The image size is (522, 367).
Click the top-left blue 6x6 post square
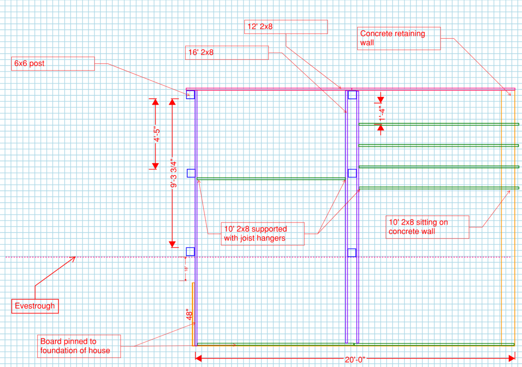191,94
